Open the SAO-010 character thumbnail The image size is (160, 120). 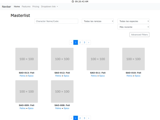coord(133,59)
